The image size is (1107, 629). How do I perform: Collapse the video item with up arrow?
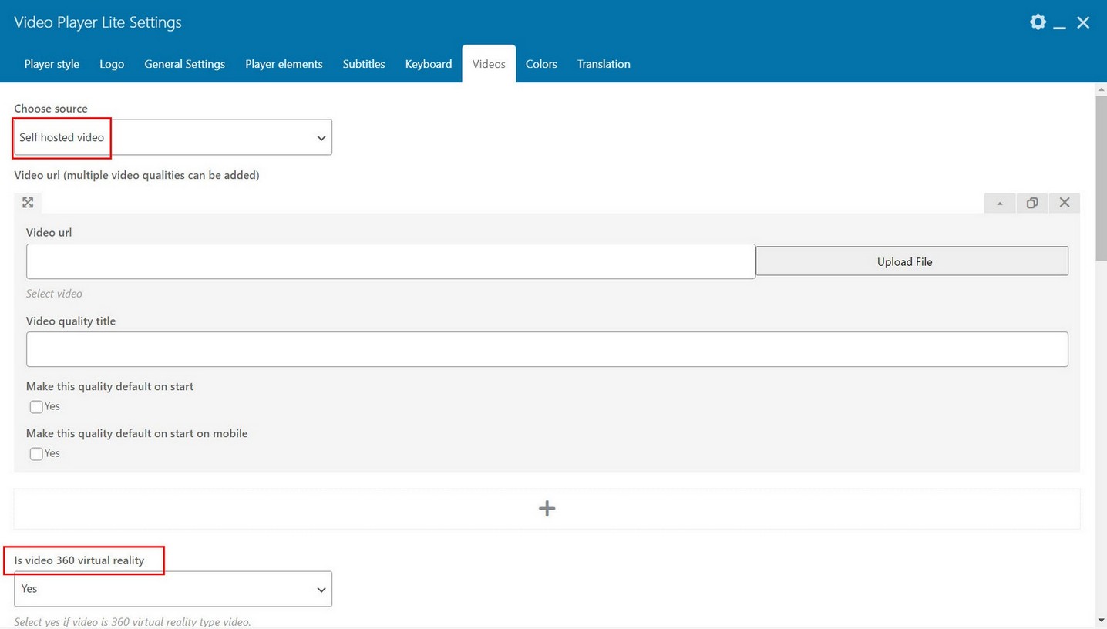pyautogui.click(x=1000, y=203)
